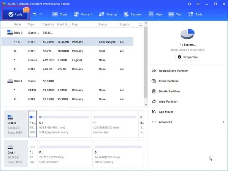Select Disk 0 in disk map
The height and width of the screenshot is (171, 228).
(x=16, y=124)
